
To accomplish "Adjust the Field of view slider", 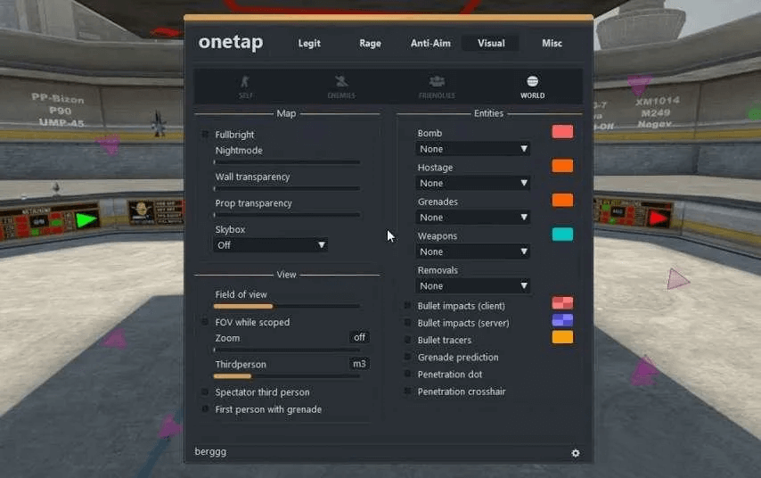I will pyautogui.click(x=287, y=306).
